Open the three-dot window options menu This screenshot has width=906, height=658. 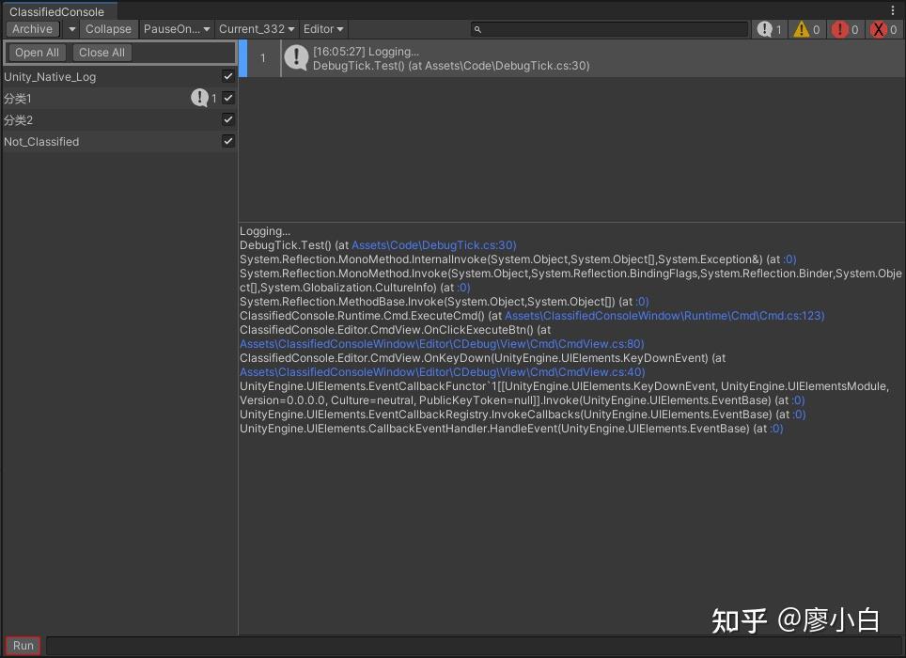pyautogui.click(x=892, y=10)
